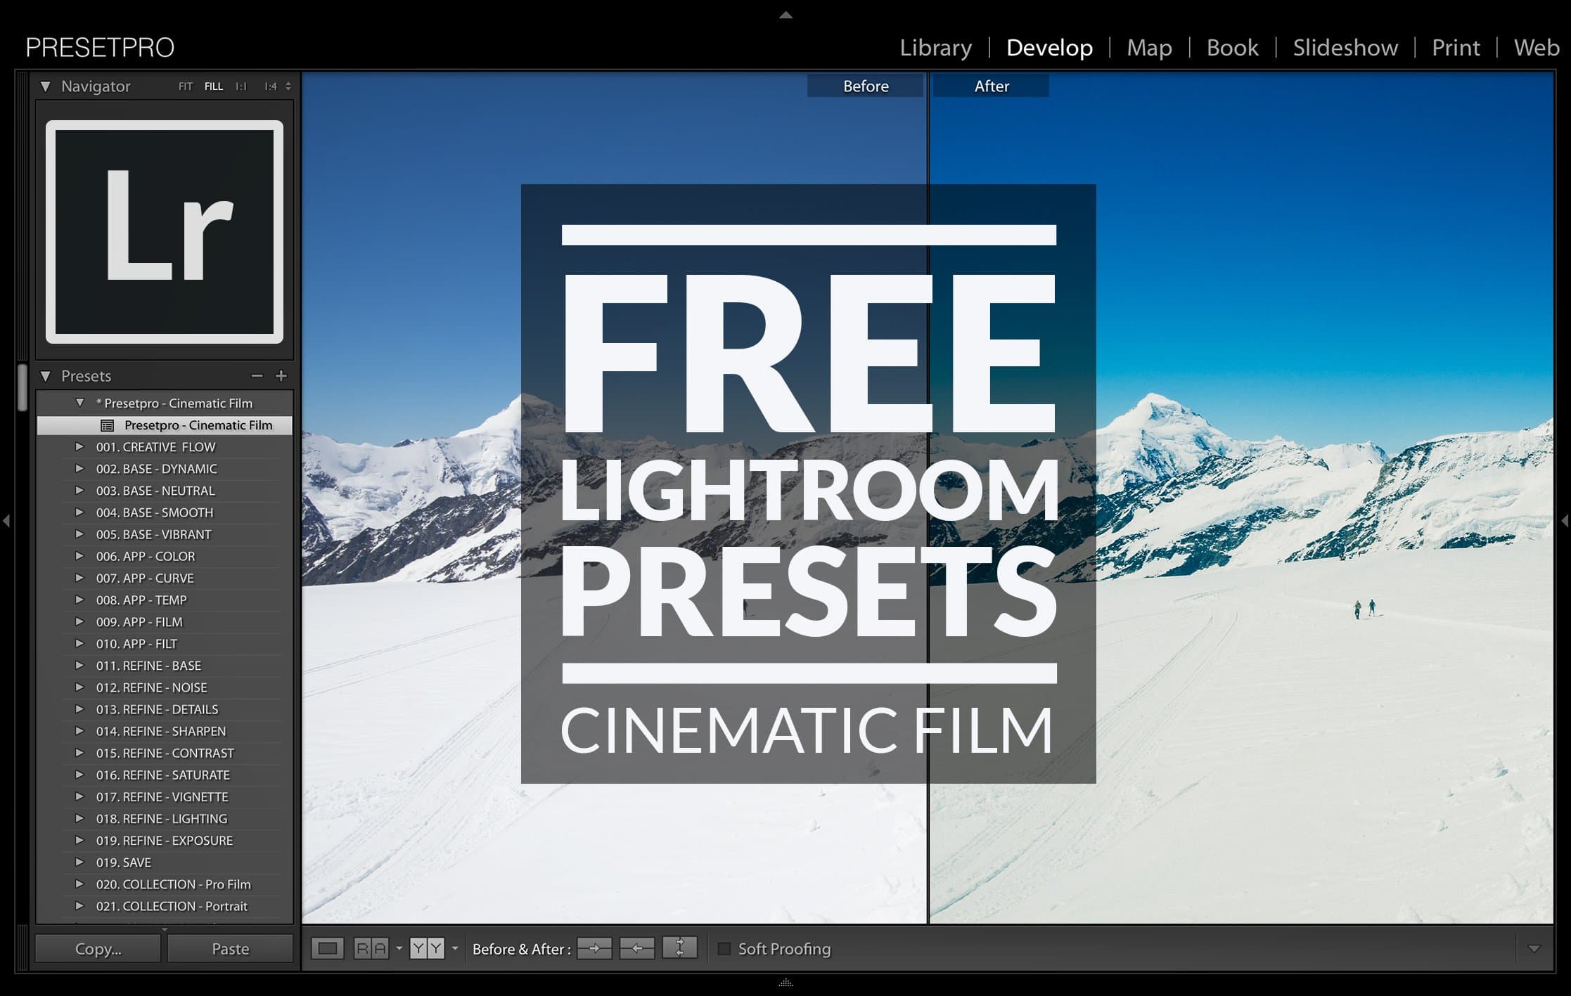Image resolution: width=1571 pixels, height=996 pixels.
Task: Open dropdown arrow next to Y|Y icon
Action: 454,949
